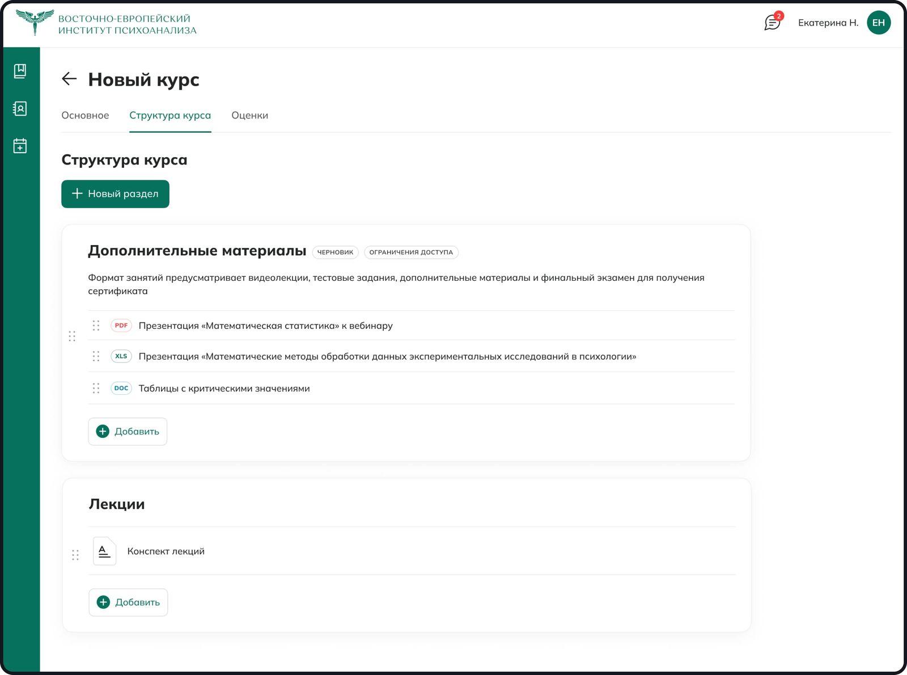The image size is (907, 675).
Task: Open the EH profile avatar menu
Action: (879, 23)
